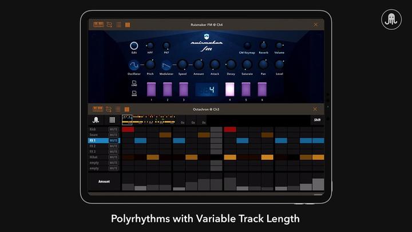This screenshot has width=412, height=232.
Task: Click the Edit ring button in Ruismaker
Action: coord(134,46)
